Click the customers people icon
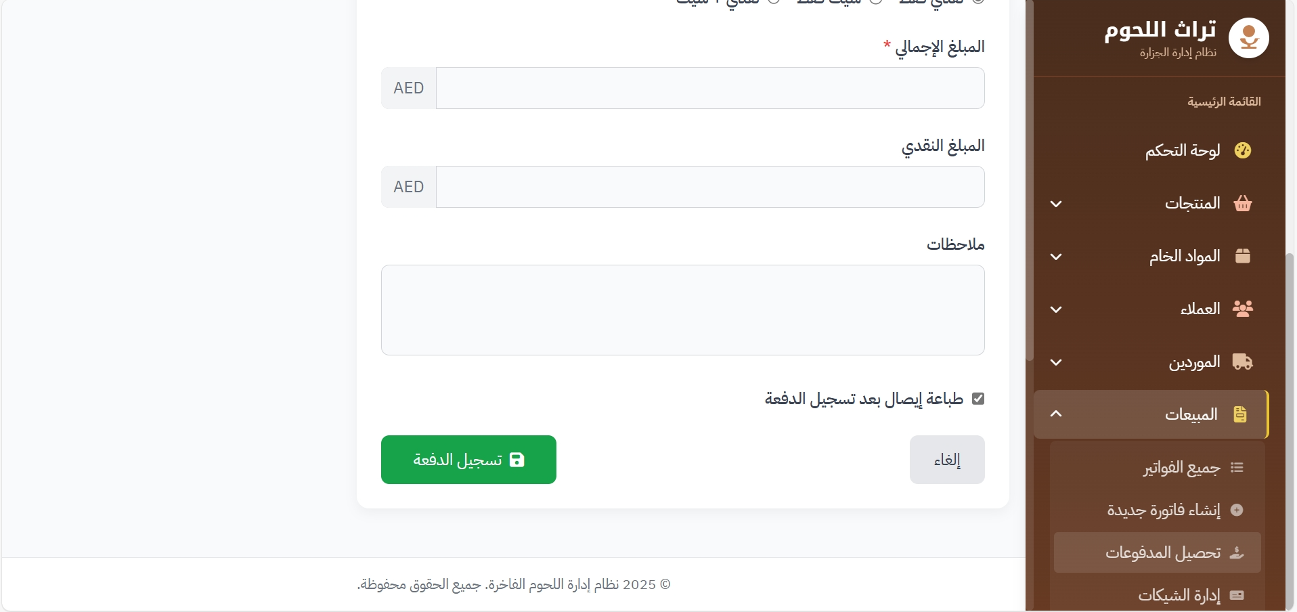Viewport: 1297px width, 612px height. 1242,309
